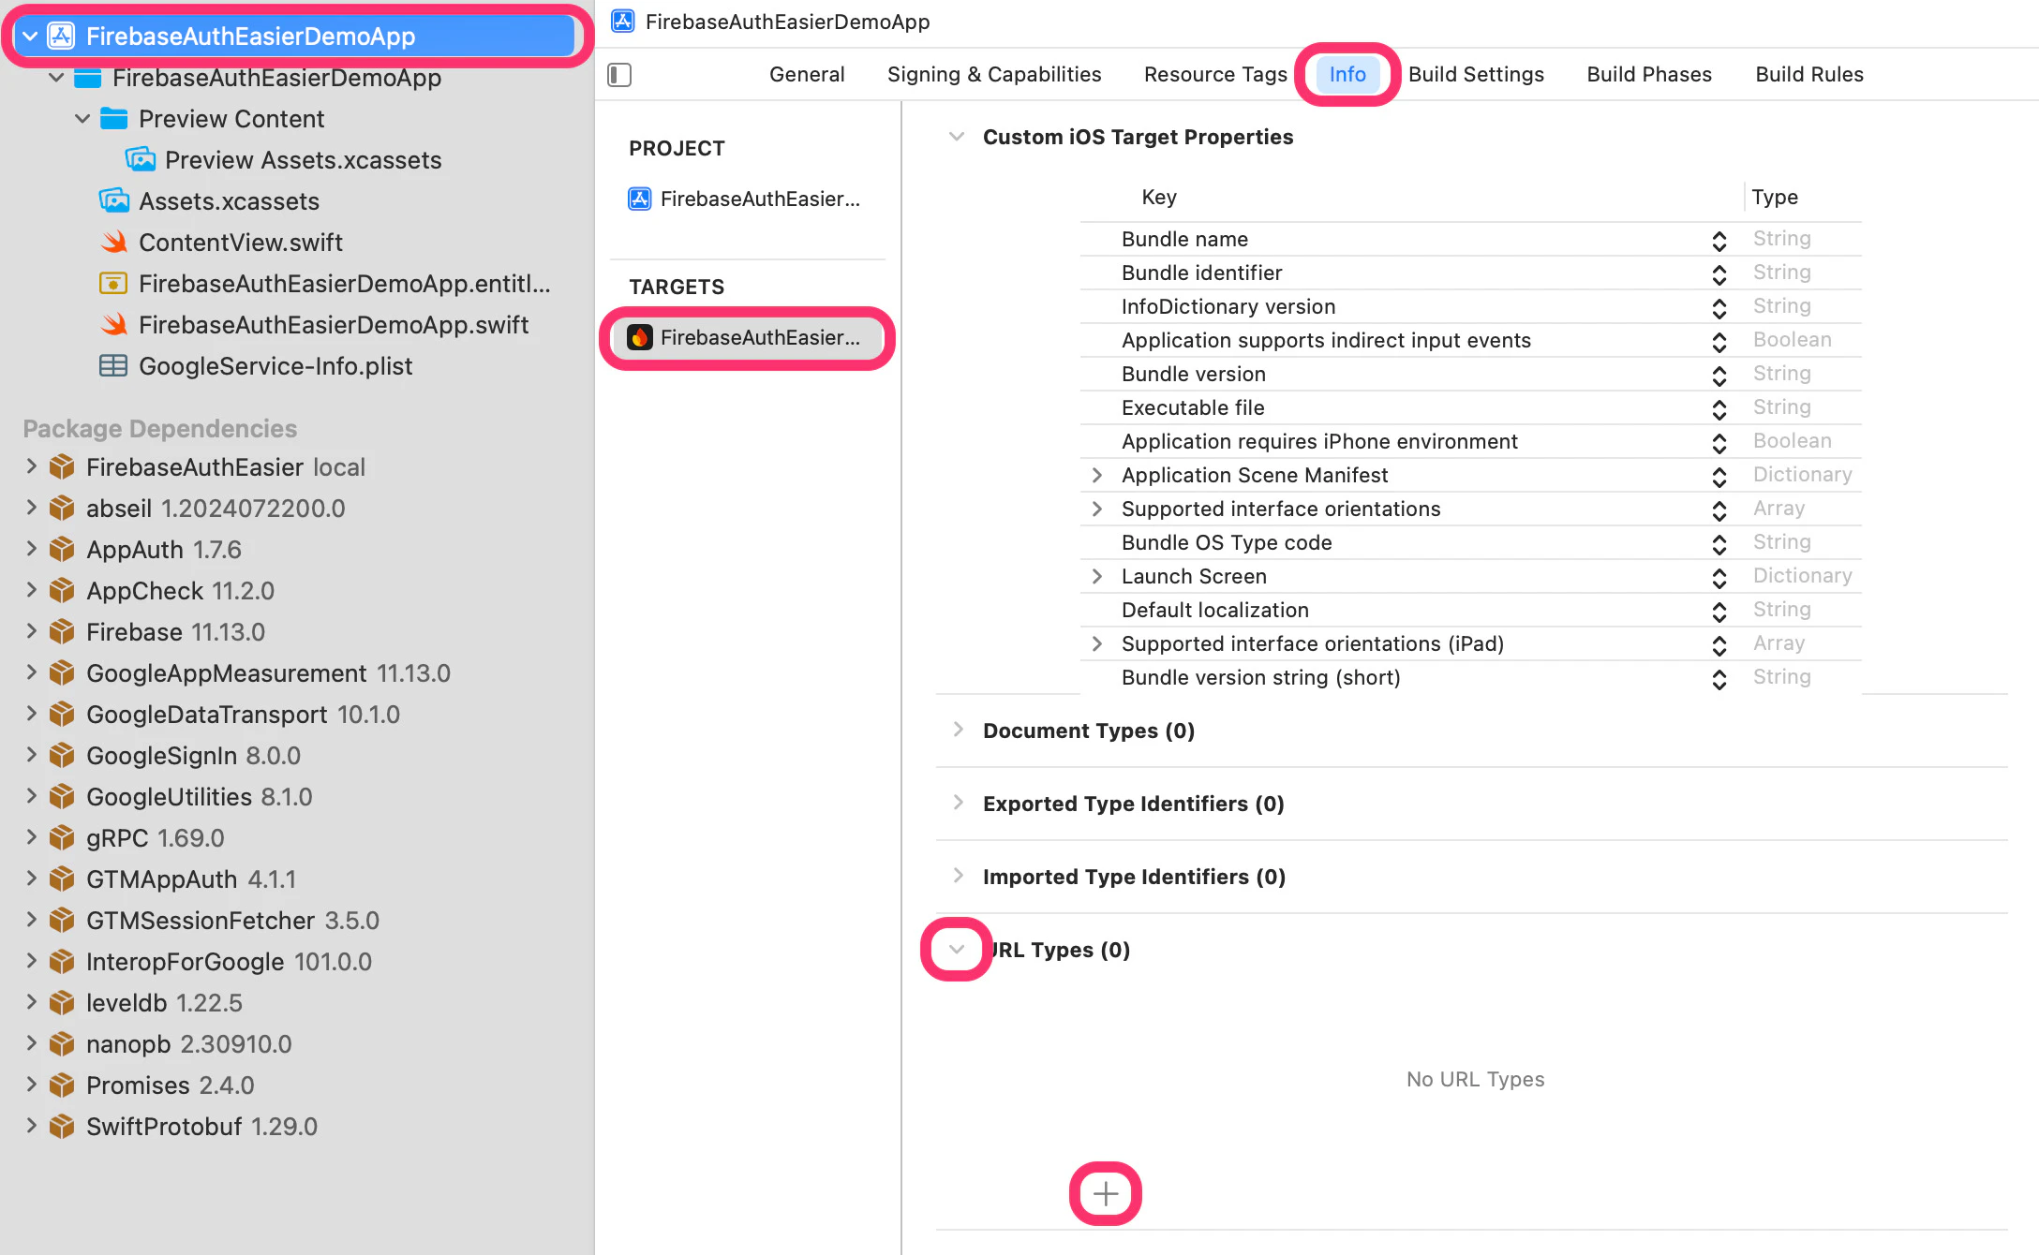
Task: Expand the GTMSessionFetcher package
Action: [31, 920]
